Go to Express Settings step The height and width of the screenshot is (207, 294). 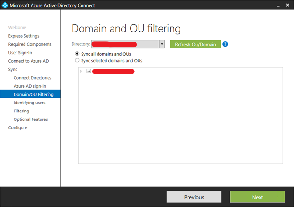(24, 36)
